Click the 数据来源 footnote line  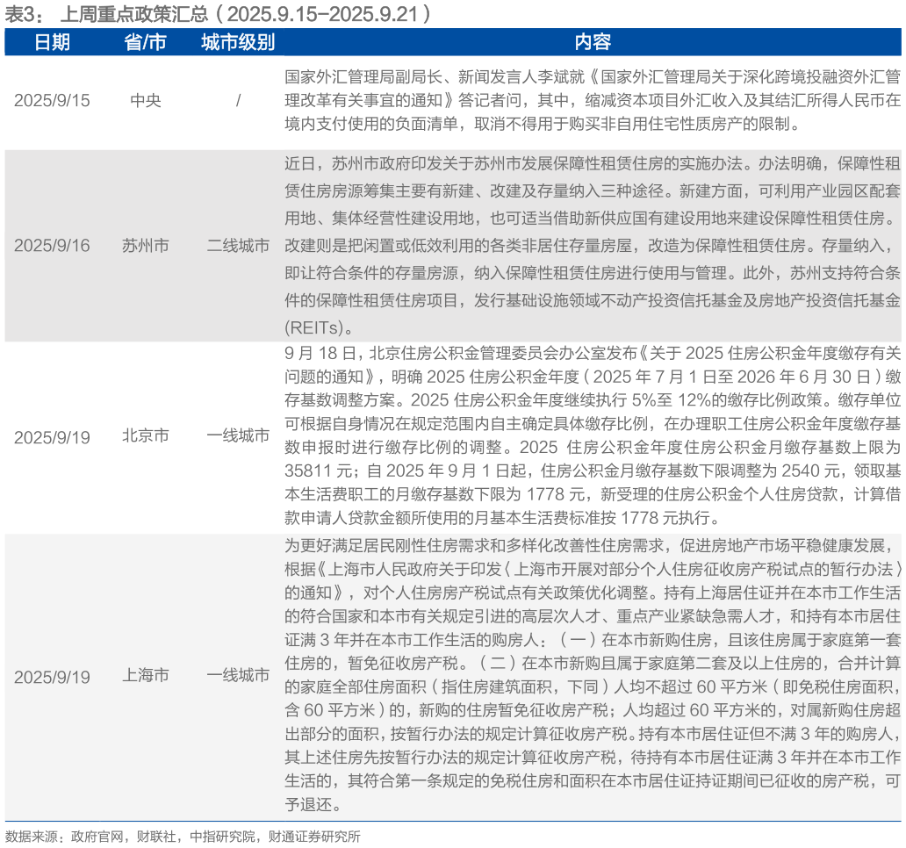(x=183, y=836)
